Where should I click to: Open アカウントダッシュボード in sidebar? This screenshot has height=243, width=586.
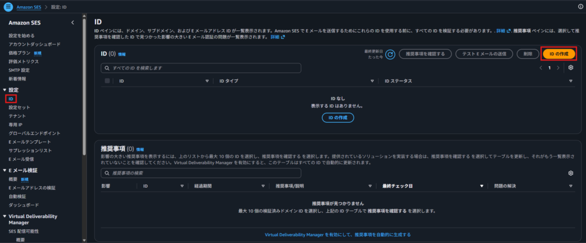34,44
